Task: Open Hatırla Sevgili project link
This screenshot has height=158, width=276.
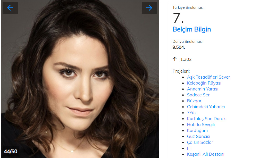Action: (201, 124)
